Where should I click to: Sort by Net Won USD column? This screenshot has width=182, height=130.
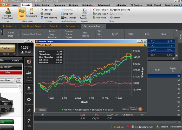pyautogui.click(x=100, y=34)
